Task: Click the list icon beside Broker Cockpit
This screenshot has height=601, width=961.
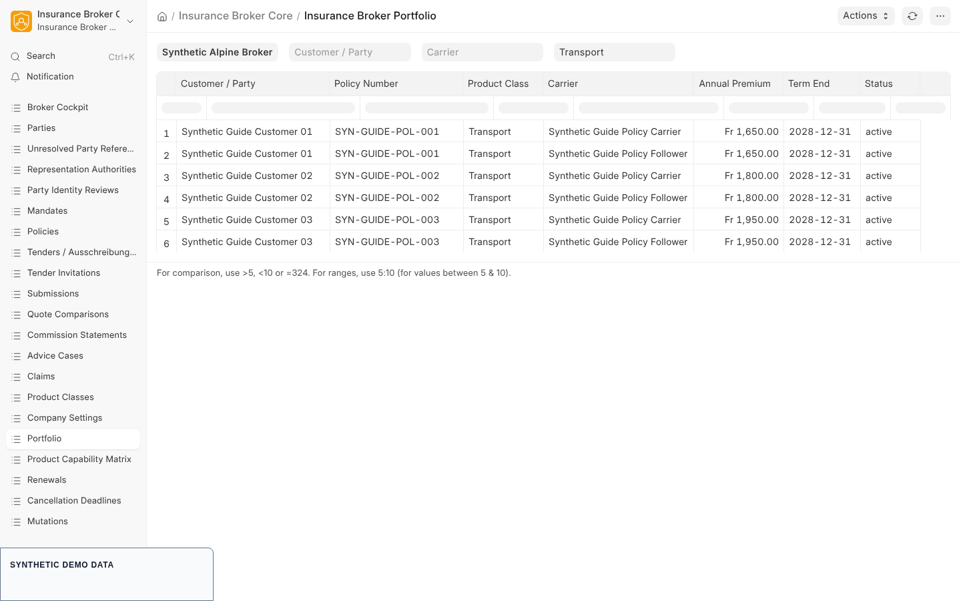Action: [x=17, y=108]
